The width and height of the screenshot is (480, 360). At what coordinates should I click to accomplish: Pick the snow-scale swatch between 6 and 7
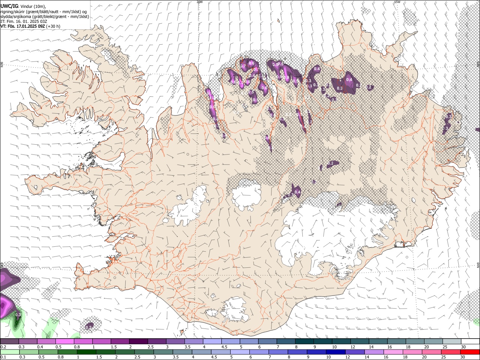point(268,342)
